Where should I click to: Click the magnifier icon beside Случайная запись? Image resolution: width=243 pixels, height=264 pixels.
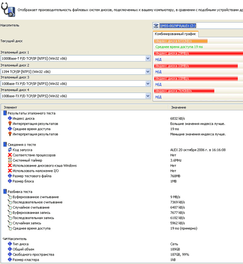10,223
